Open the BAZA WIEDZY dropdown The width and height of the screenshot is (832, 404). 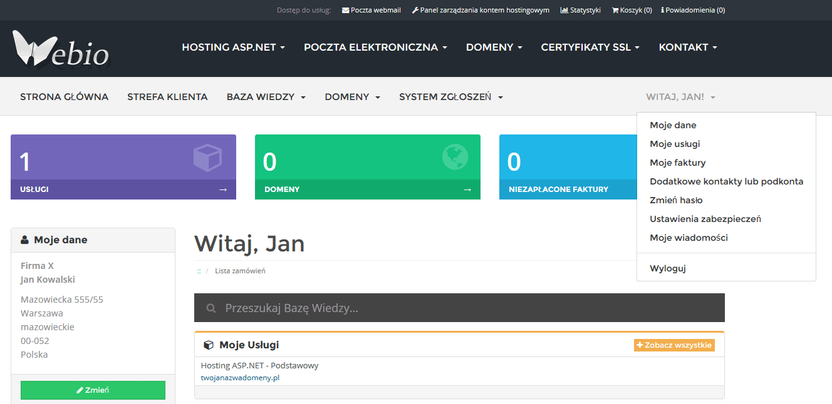tap(266, 97)
